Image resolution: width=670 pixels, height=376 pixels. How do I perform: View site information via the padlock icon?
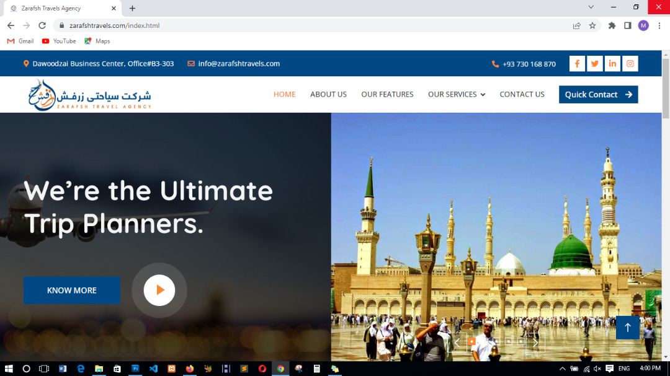coord(61,25)
